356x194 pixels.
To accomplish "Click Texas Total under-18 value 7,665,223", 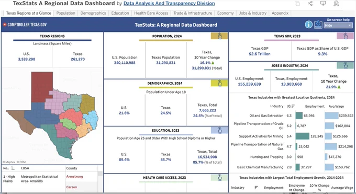I will [x=207, y=110].
